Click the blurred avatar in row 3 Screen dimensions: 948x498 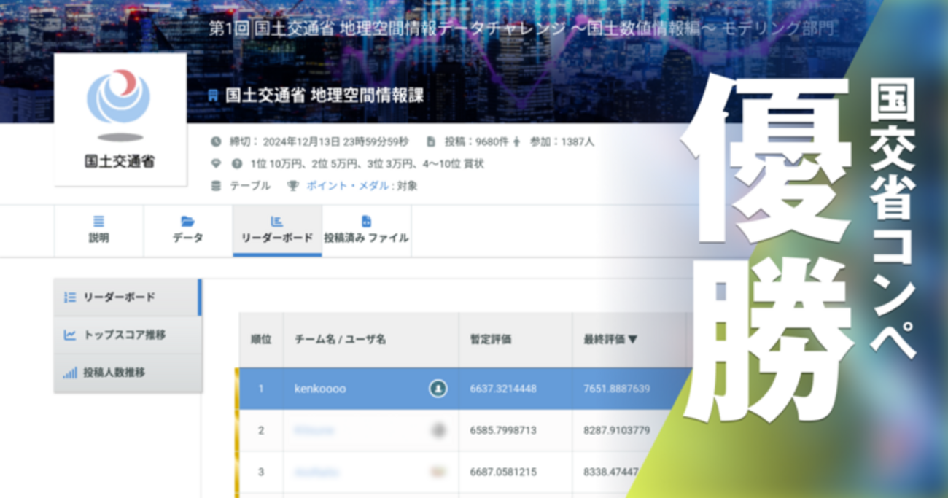tap(438, 472)
